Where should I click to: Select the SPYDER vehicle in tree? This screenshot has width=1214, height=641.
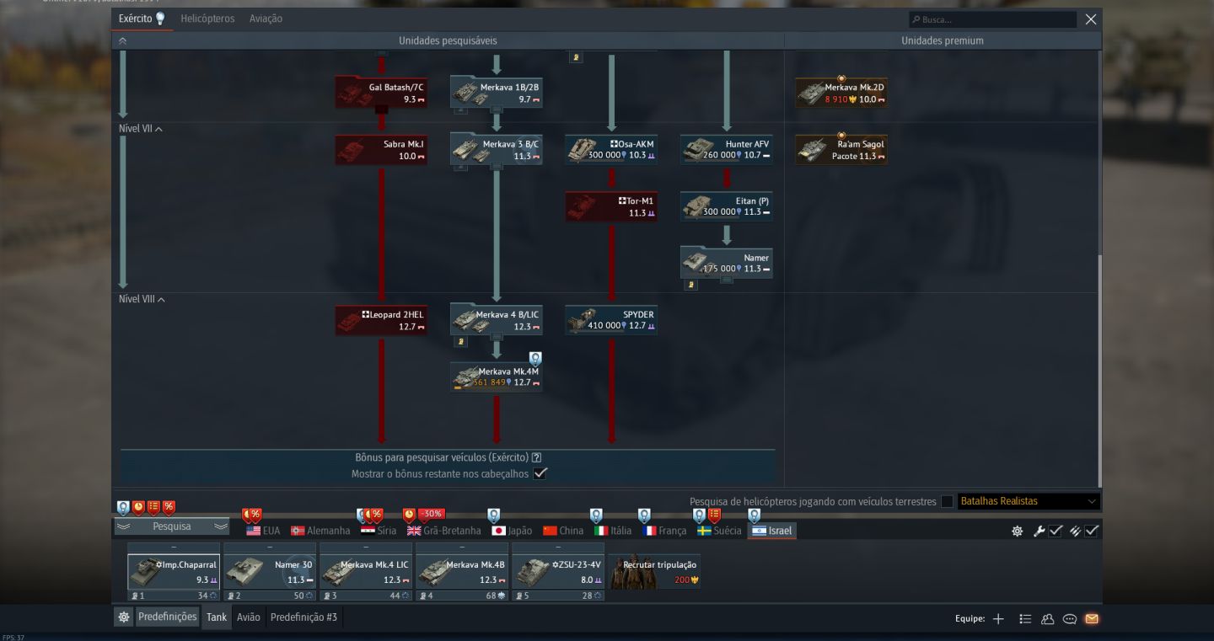[x=611, y=320]
